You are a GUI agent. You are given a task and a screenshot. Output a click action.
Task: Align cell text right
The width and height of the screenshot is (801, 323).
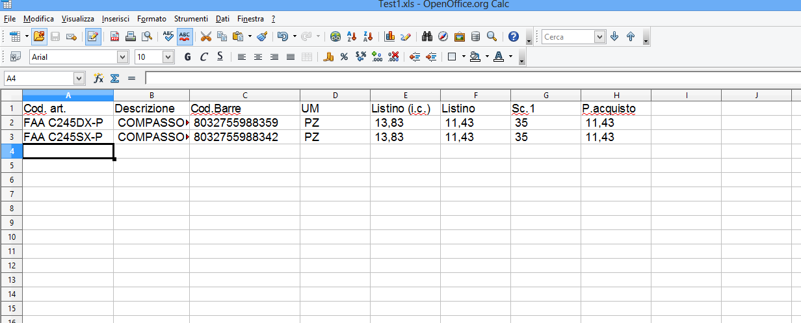tap(274, 57)
